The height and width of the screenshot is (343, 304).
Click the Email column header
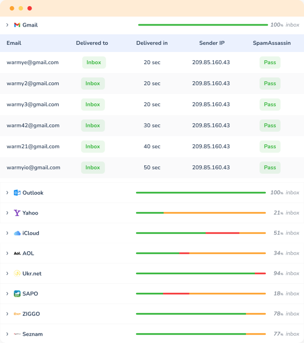coord(14,43)
